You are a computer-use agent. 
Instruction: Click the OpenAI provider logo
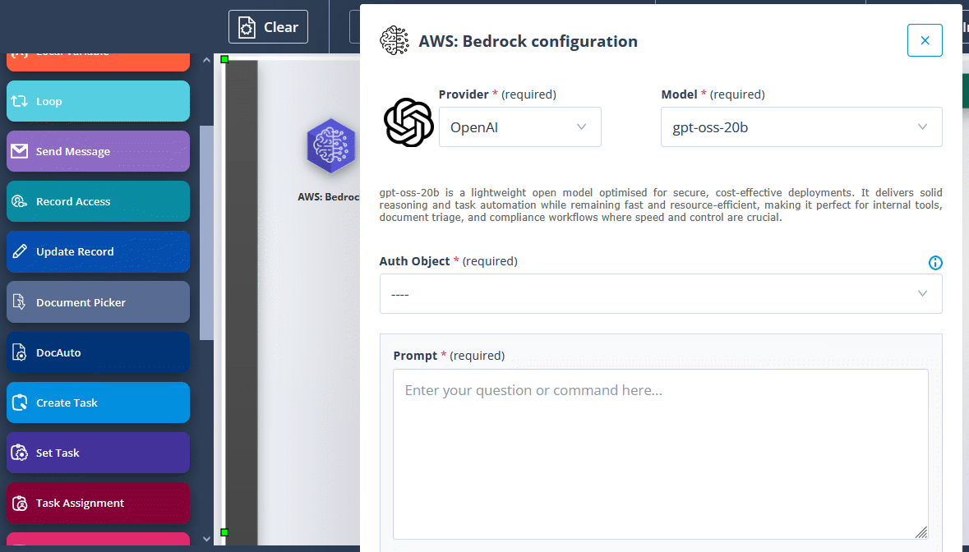(408, 122)
